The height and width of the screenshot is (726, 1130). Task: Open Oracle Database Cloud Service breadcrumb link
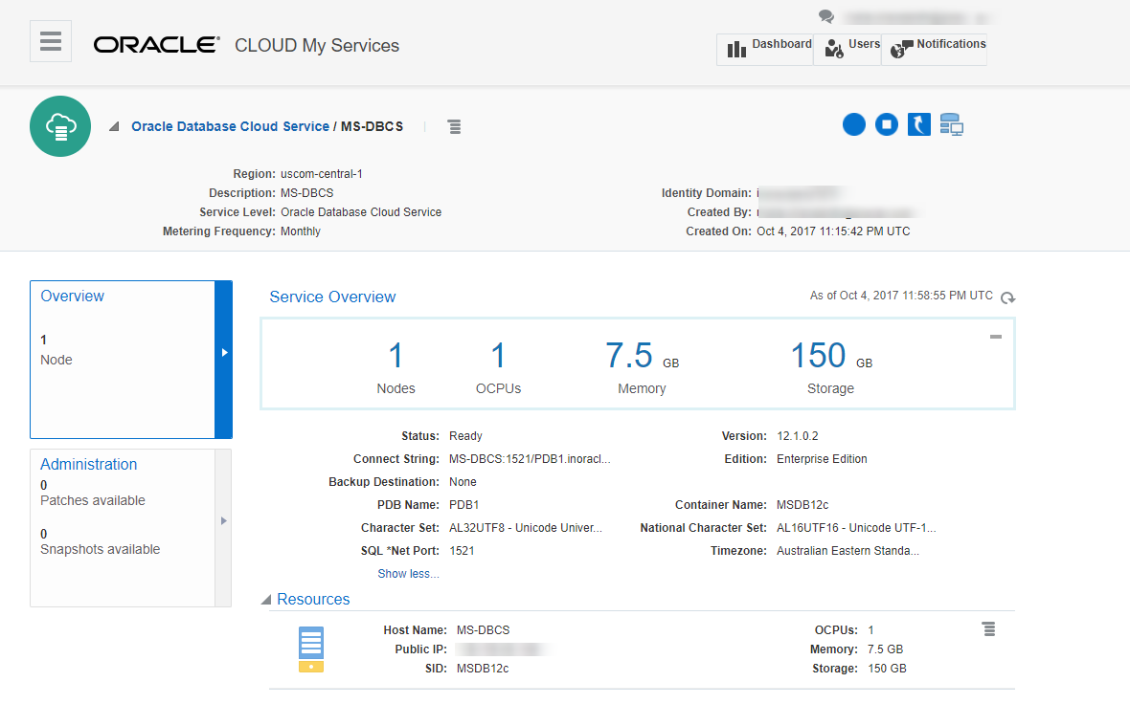[230, 126]
